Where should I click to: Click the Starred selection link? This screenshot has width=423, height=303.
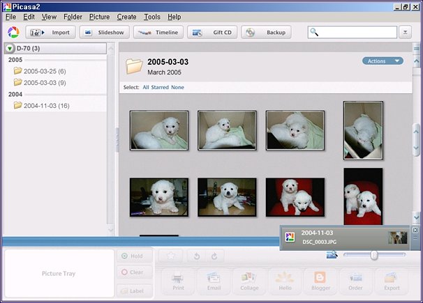pos(161,87)
